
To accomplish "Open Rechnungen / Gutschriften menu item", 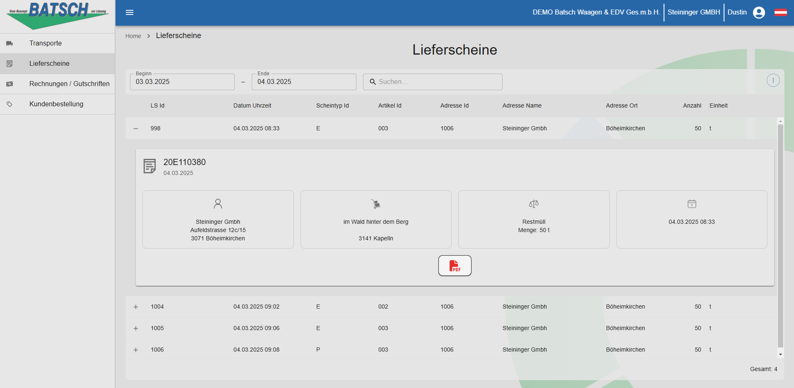I will coord(58,84).
